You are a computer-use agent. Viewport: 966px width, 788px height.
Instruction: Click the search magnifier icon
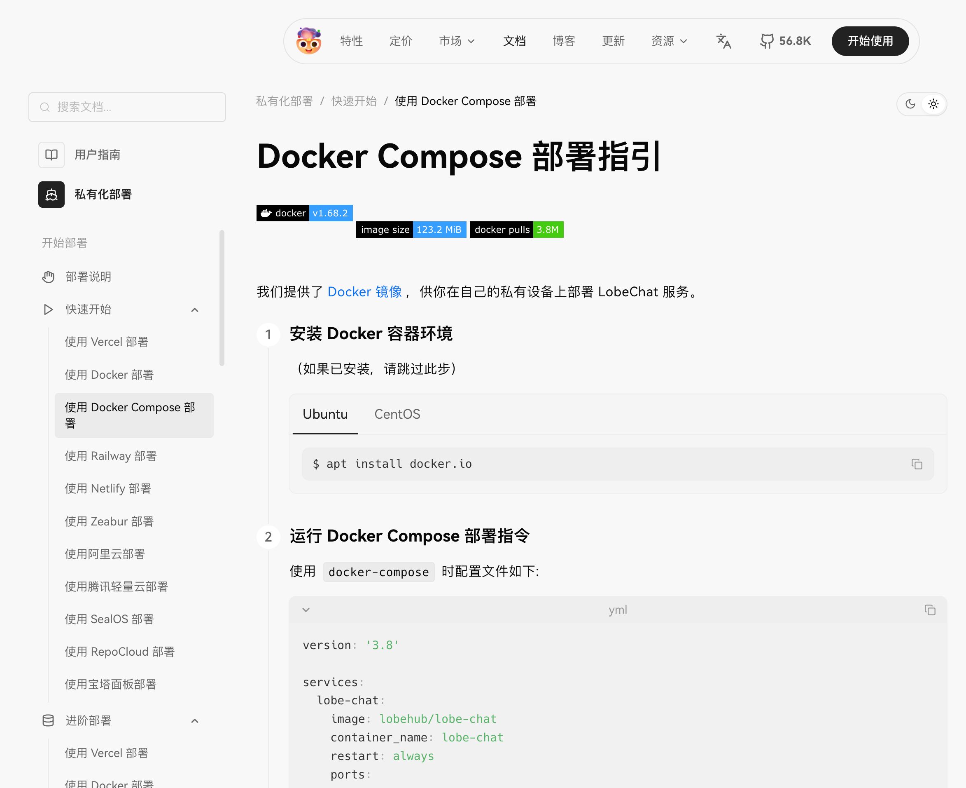pos(44,107)
